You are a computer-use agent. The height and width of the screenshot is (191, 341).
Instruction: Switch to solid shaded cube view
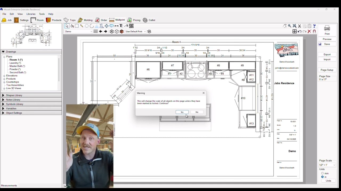[x=122, y=31]
